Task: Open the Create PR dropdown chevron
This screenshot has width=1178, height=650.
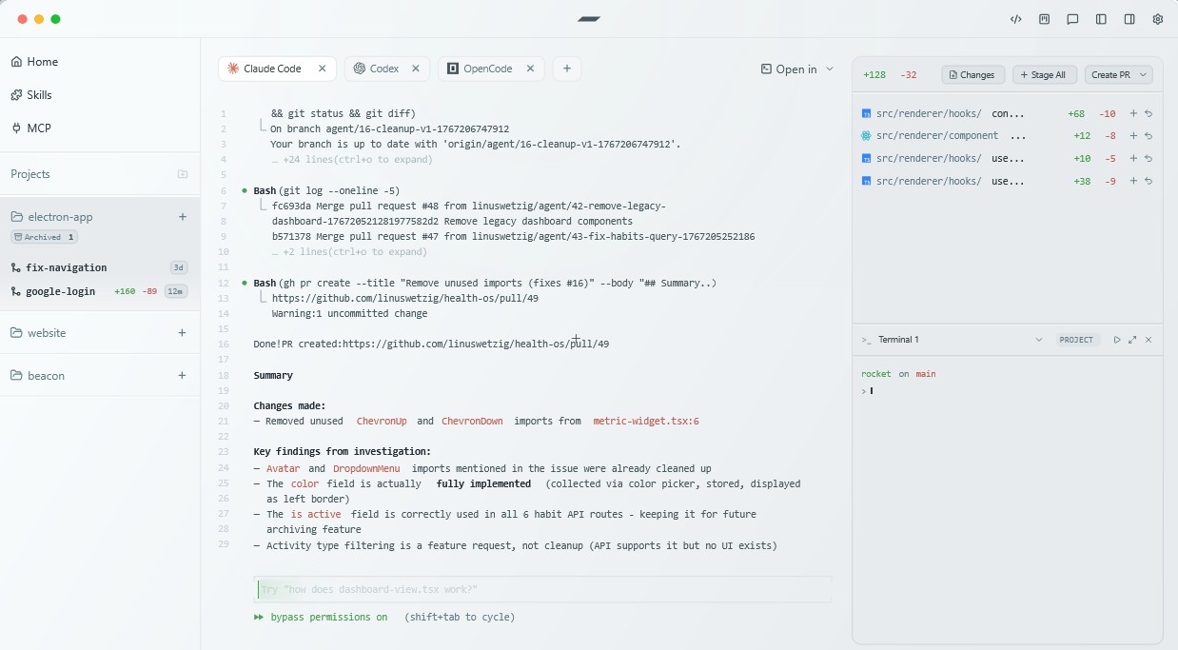Action: [x=1143, y=74]
